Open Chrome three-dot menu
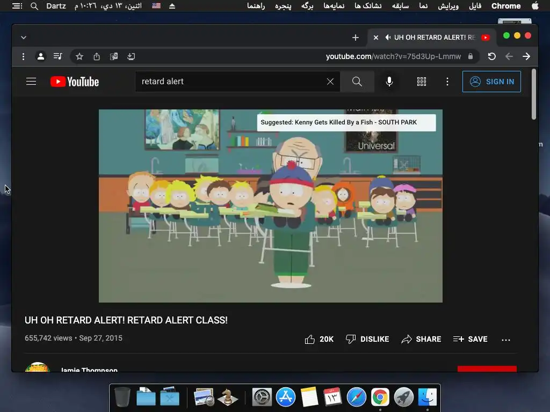Viewport: 550px width, 412px height. (x=23, y=56)
